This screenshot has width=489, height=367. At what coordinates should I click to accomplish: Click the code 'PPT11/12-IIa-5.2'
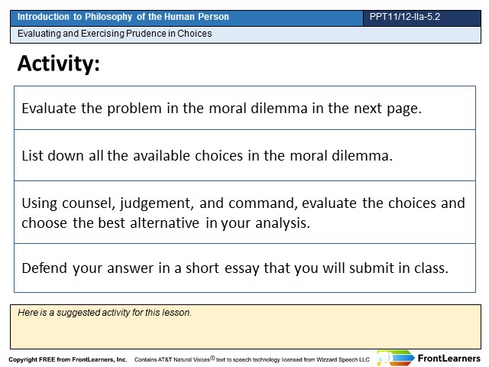click(x=404, y=17)
